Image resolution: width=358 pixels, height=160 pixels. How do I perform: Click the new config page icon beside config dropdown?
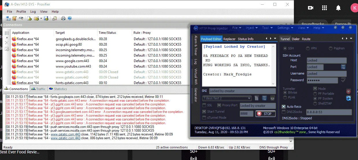257,98
